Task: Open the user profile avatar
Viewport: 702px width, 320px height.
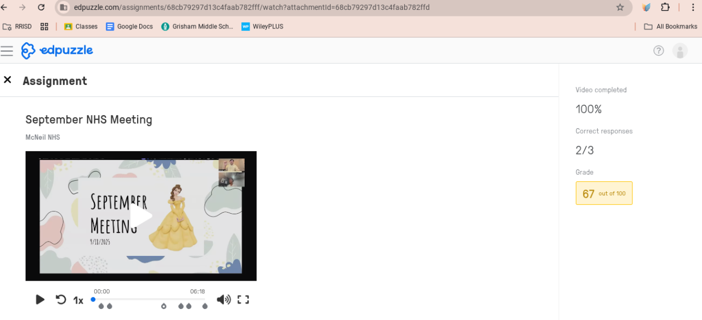Action: point(680,51)
